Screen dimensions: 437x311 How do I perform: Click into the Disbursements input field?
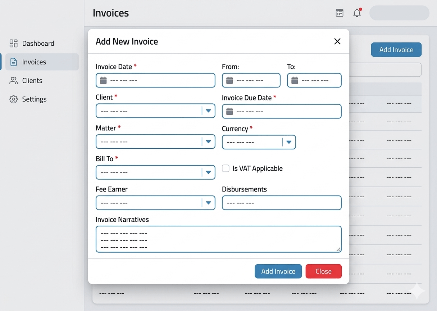[x=281, y=203]
